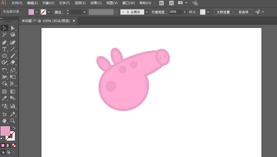Open the 对象(O) menu
This screenshot has height=157, width=277.
point(48,3)
